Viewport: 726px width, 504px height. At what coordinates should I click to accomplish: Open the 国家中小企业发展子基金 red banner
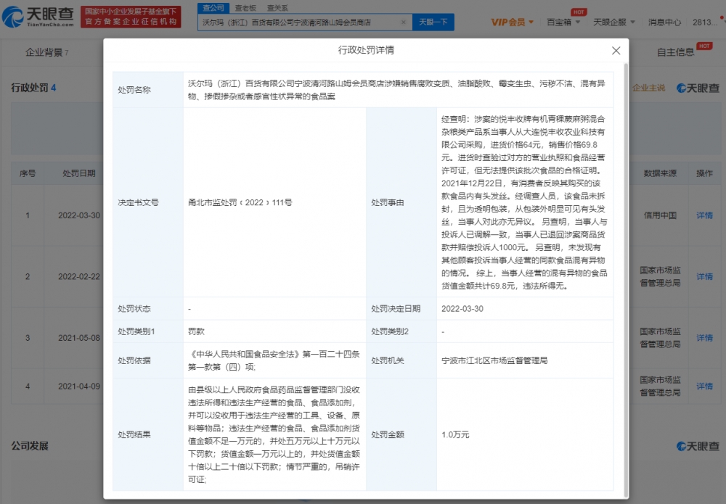click(x=131, y=17)
